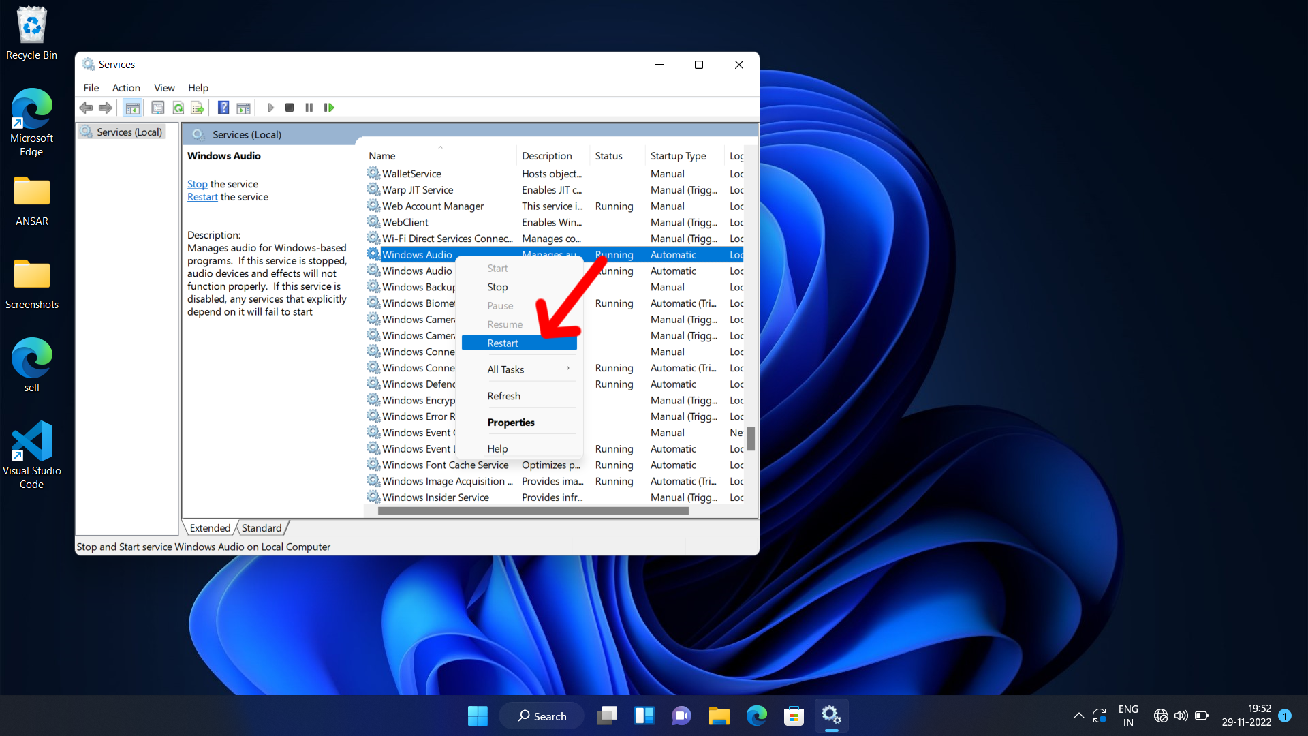Open the Help menu in menu bar
This screenshot has height=736, width=1308.
tap(198, 88)
